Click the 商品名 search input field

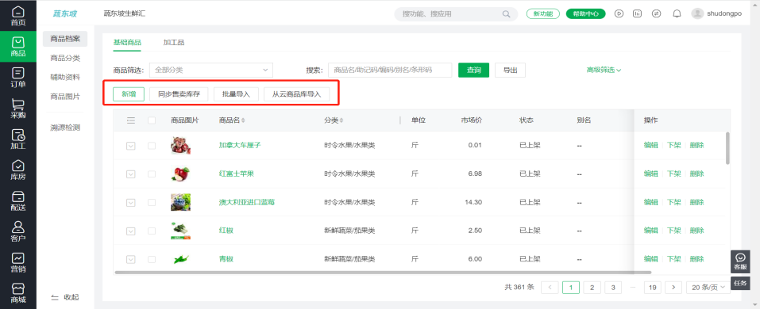390,70
